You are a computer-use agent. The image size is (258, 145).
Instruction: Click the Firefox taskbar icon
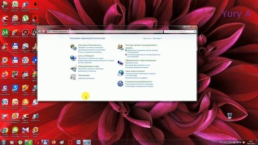[x=54, y=142]
